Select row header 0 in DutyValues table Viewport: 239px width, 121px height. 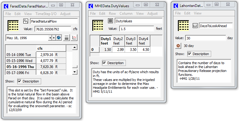(95, 49)
